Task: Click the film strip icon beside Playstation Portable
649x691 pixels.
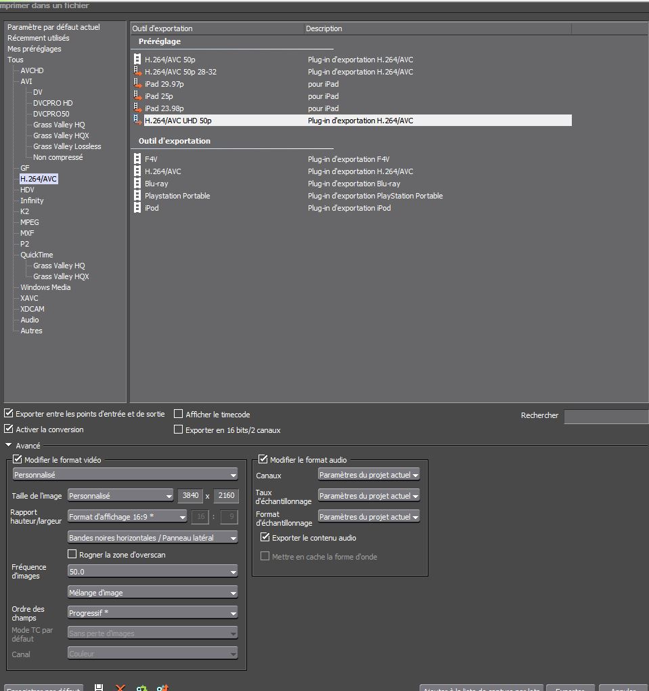Action: (x=137, y=195)
